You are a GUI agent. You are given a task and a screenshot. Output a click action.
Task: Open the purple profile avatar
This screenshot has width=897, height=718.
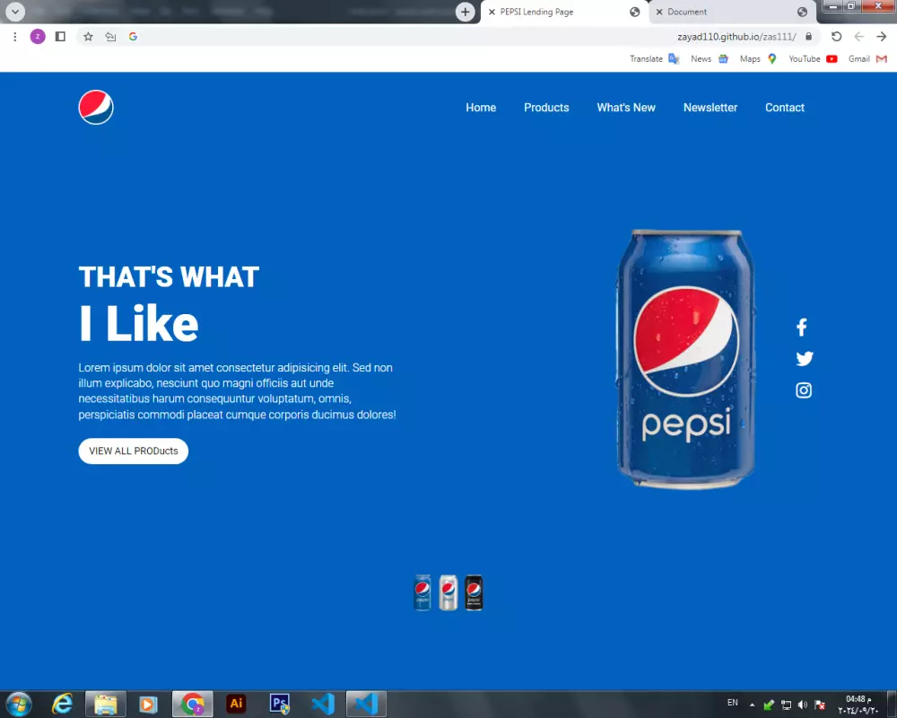coord(38,37)
